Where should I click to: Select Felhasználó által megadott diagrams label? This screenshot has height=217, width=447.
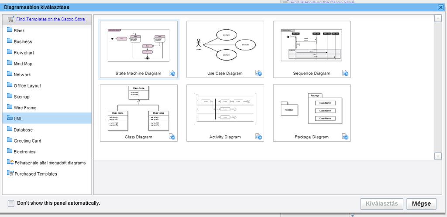(x=50, y=163)
